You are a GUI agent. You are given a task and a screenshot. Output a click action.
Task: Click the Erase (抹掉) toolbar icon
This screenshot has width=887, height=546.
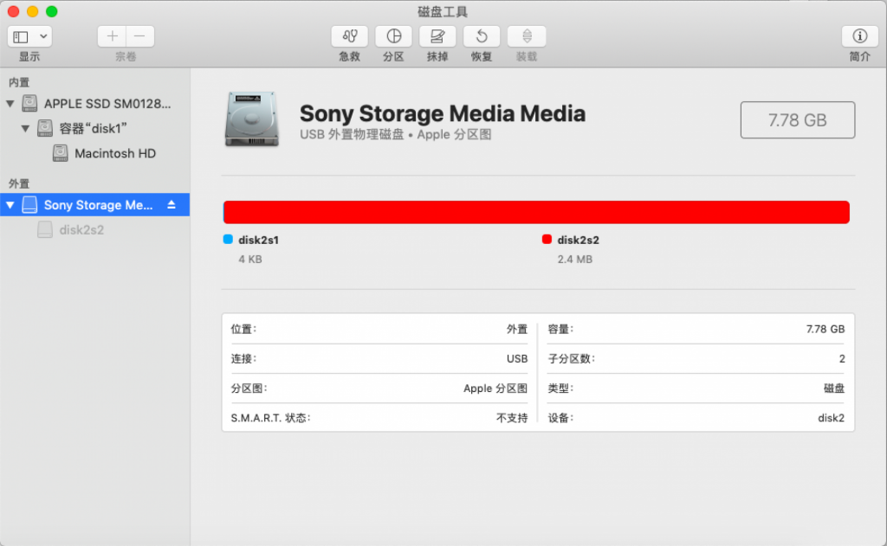tap(437, 36)
